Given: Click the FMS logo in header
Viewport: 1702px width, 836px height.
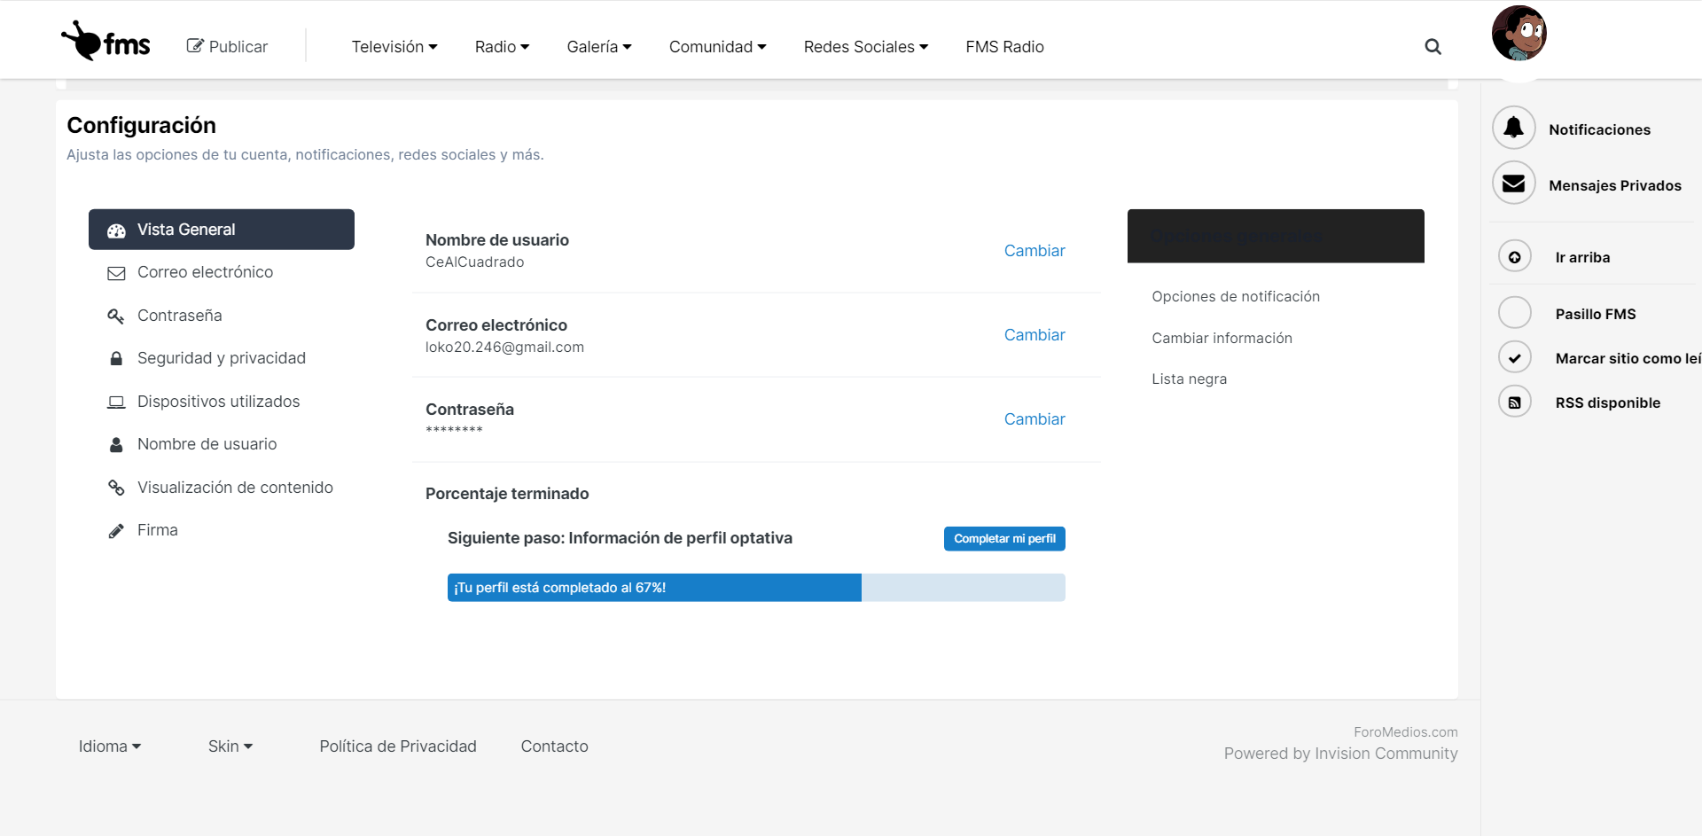Looking at the screenshot, I should pyautogui.click(x=105, y=42).
